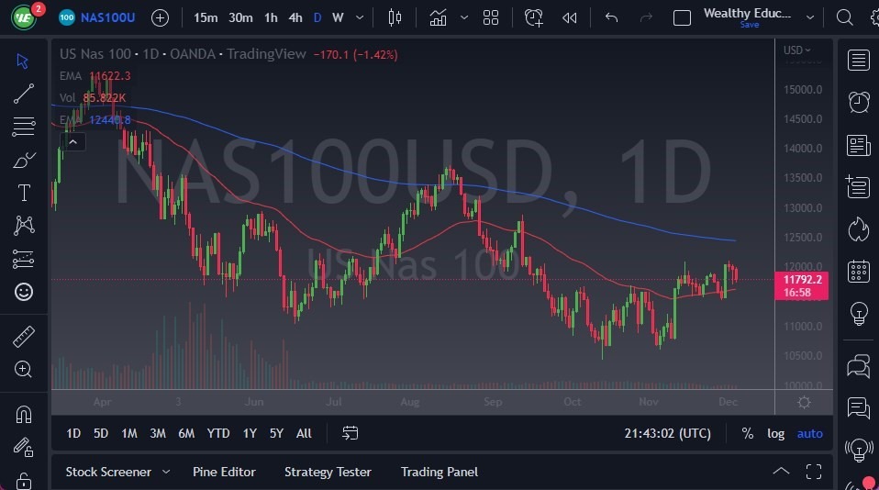Select the W weekly timeframe
Viewport: 879px width, 490px height.
338,18
